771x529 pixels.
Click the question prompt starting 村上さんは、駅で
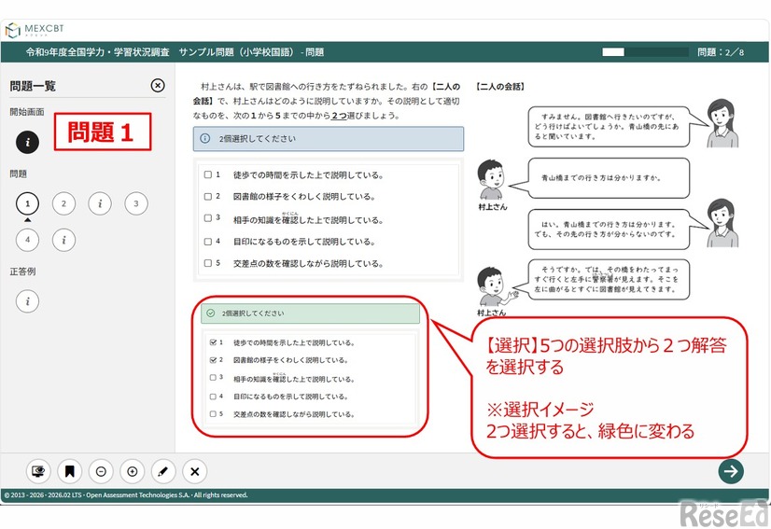tap(327, 102)
